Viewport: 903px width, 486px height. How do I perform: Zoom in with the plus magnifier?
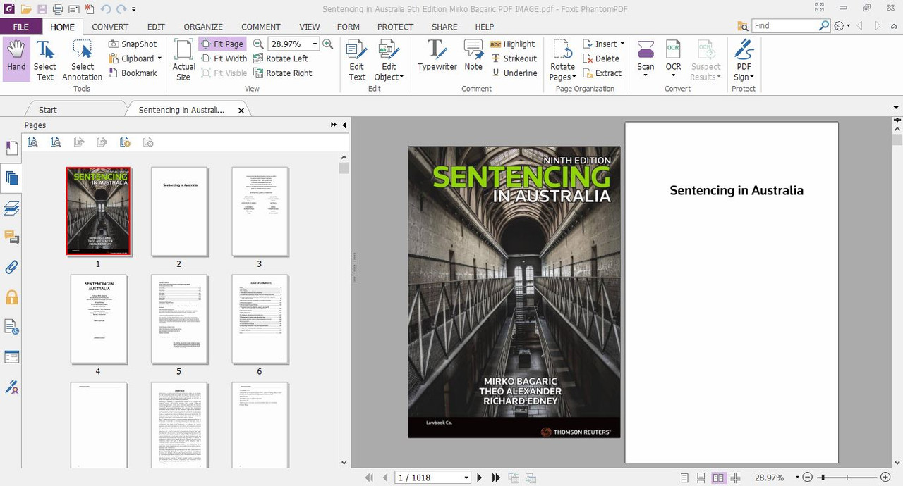[327, 44]
